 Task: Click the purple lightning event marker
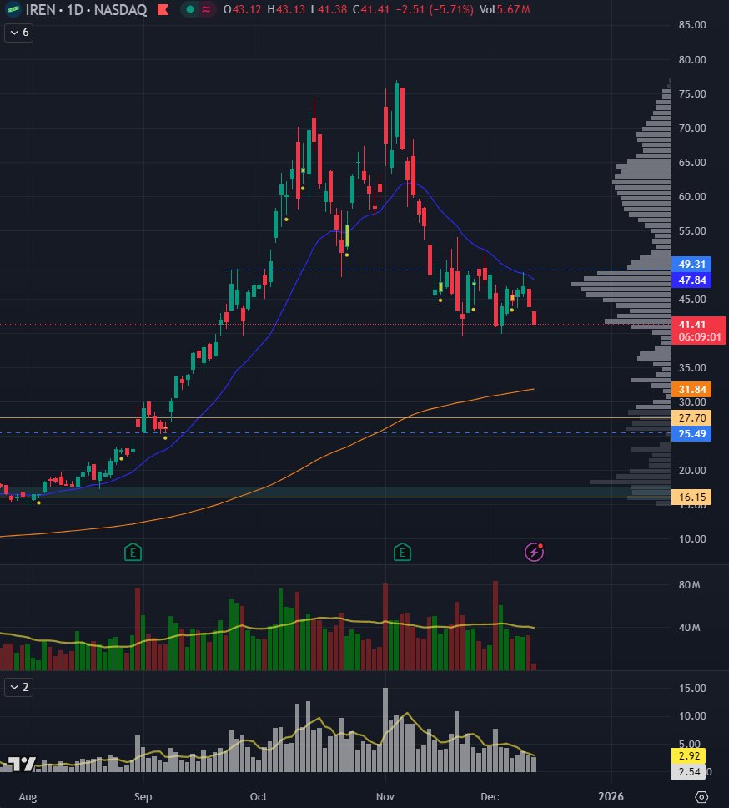pyautogui.click(x=534, y=552)
